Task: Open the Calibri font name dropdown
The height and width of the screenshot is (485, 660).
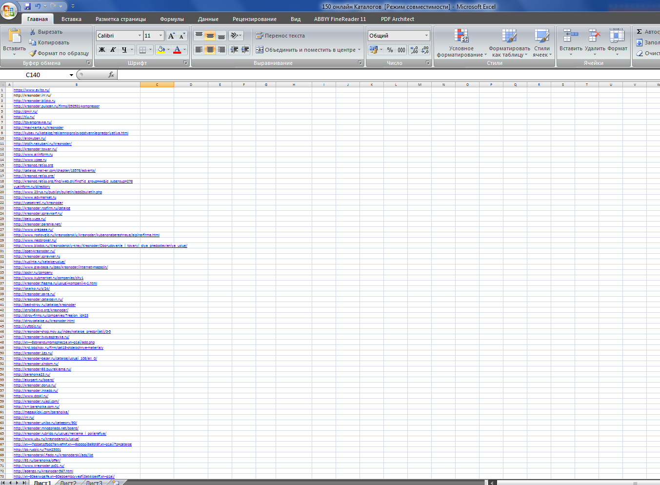Action: click(140, 36)
